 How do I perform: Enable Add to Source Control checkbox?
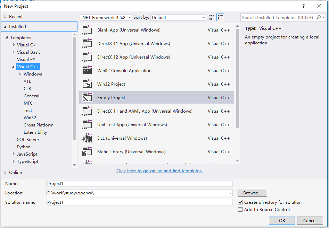tap(240, 209)
